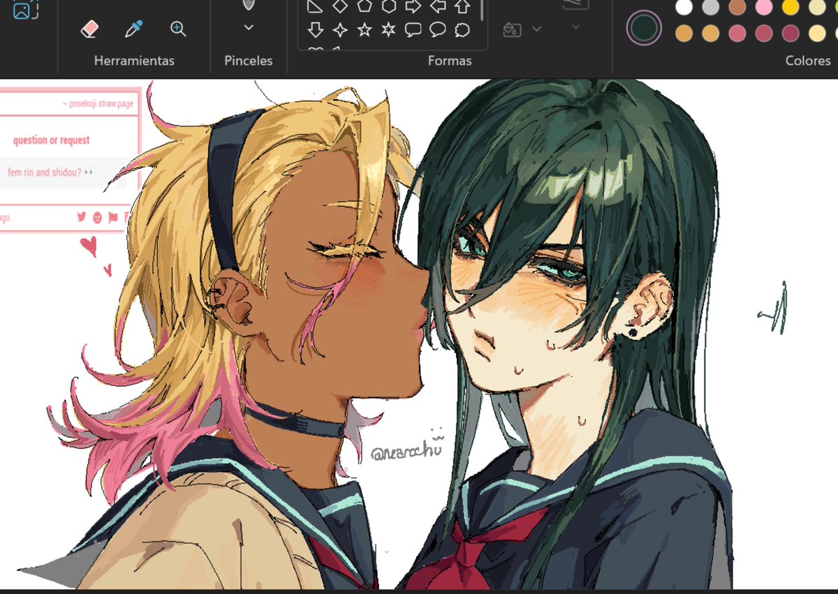Choose the rounded rectangle callout shape

tap(413, 30)
